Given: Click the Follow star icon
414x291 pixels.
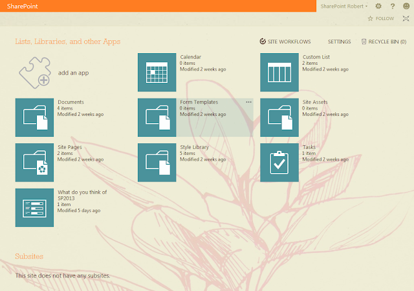Looking at the screenshot, I should pyautogui.click(x=371, y=18).
